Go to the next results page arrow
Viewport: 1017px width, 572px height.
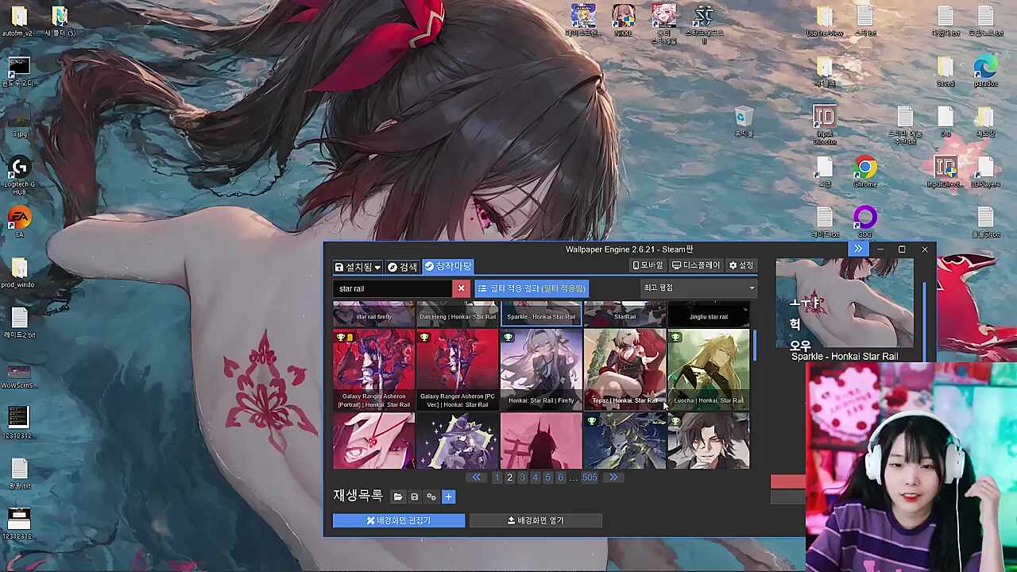pyautogui.click(x=613, y=477)
